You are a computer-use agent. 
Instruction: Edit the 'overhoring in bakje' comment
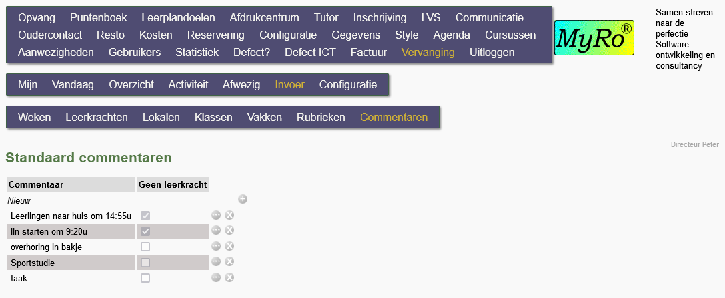pyautogui.click(x=216, y=246)
